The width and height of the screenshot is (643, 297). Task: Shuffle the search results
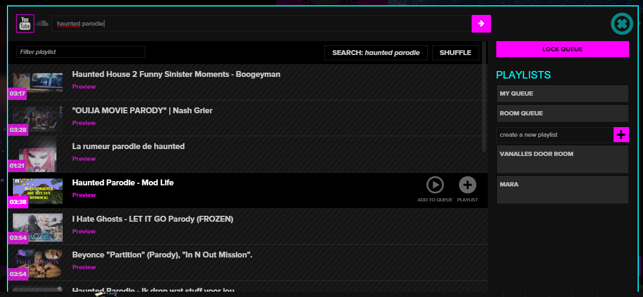[456, 53]
